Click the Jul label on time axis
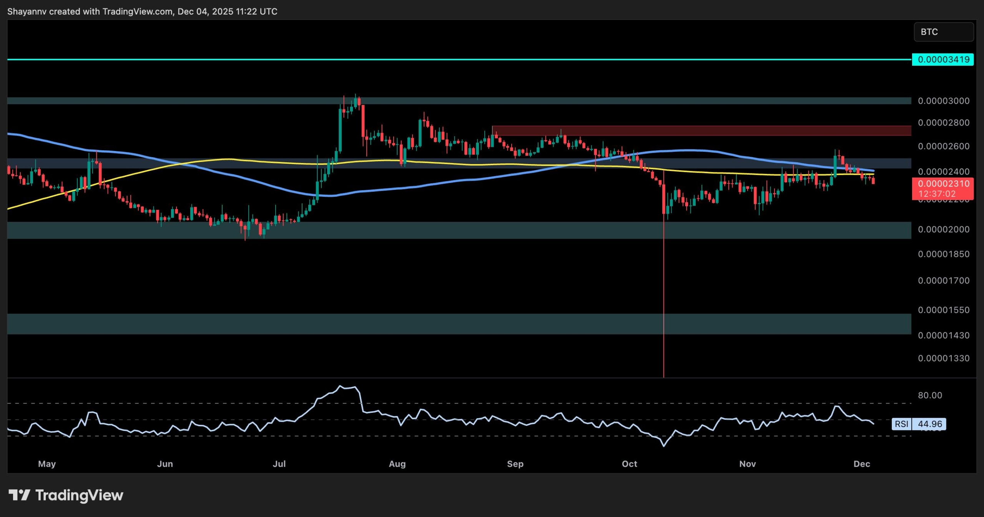This screenshot has height=517, width=984. (x=279, y=464)
